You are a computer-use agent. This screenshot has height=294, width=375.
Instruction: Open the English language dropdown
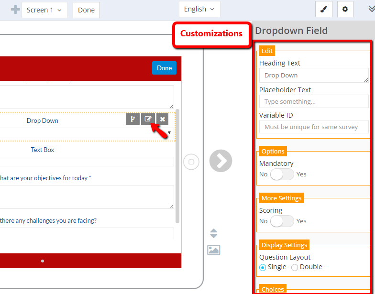[x=199, y=10]
